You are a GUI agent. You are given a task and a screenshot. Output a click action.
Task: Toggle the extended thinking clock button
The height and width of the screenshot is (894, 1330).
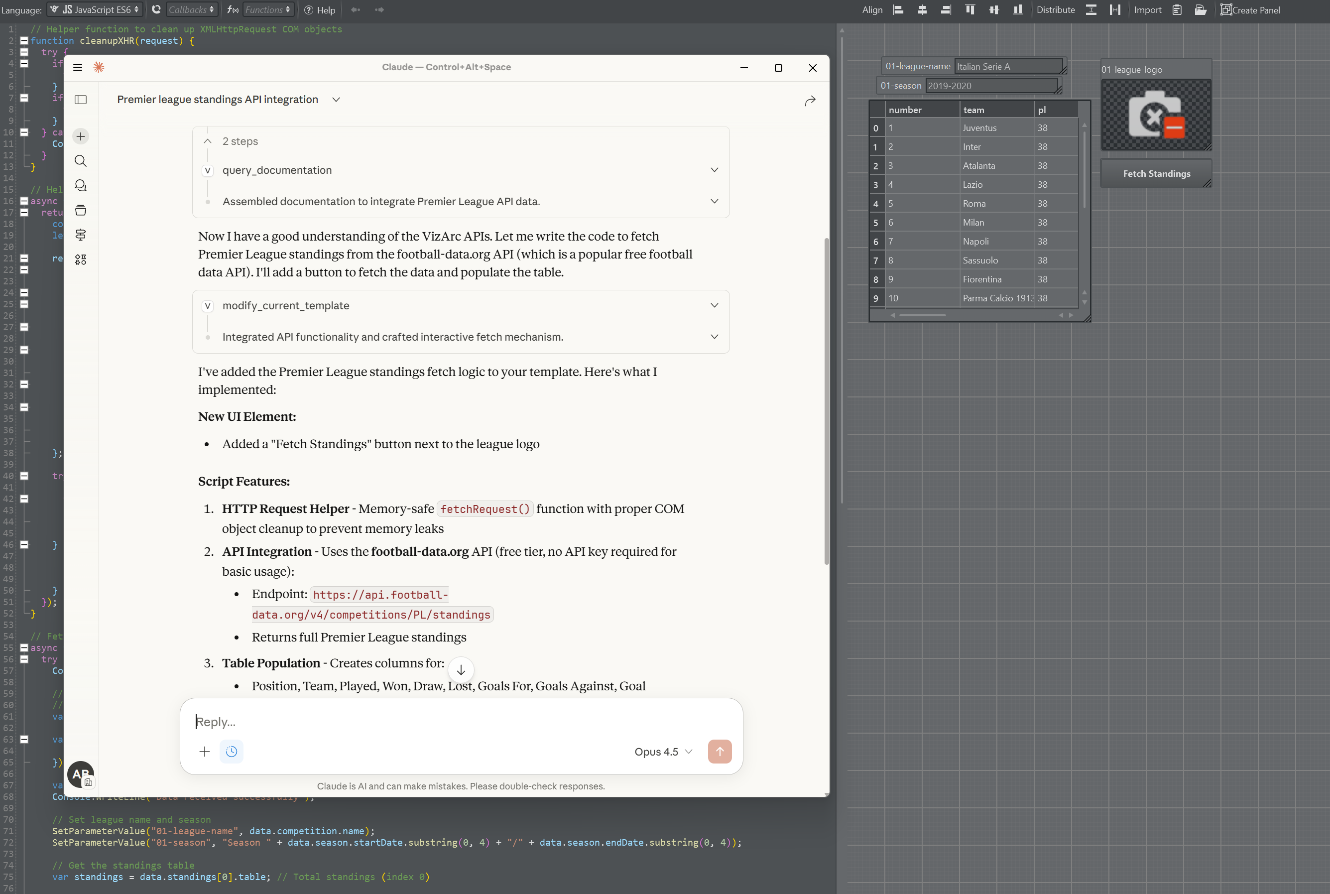232,752
